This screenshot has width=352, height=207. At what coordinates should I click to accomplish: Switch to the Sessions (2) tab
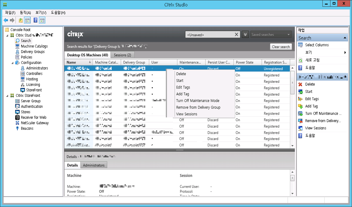click(122, 55)
